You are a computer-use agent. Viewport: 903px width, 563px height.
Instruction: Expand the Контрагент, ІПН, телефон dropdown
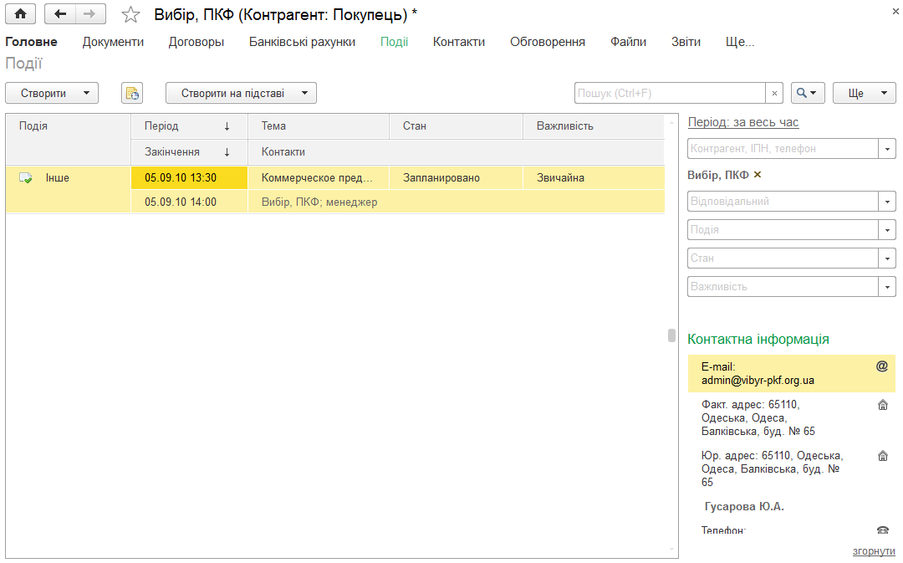887,149
